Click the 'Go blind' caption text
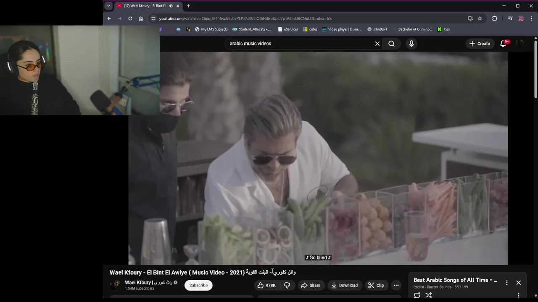538x302 pixels. click(x=318, y=258)
